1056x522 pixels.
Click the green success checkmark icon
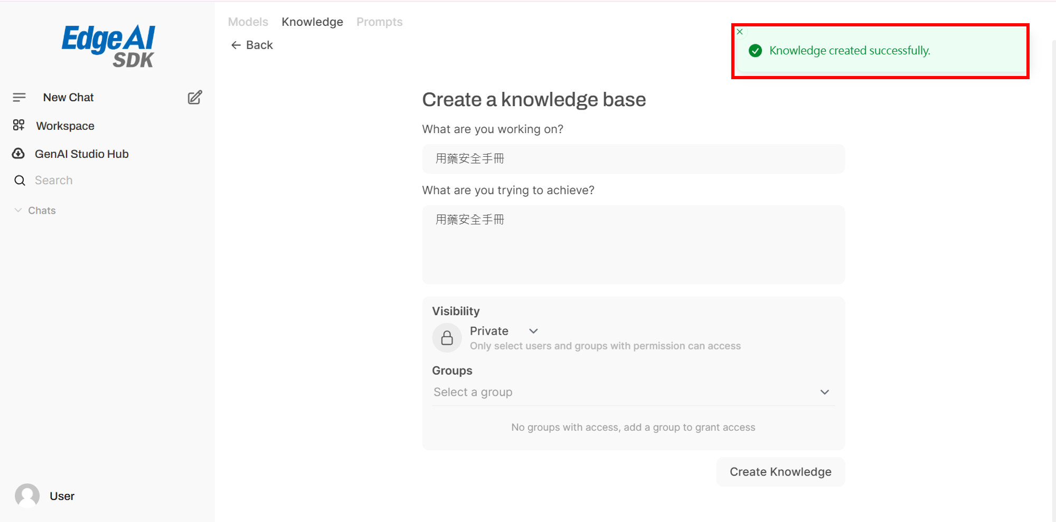[x=755, y=51]
